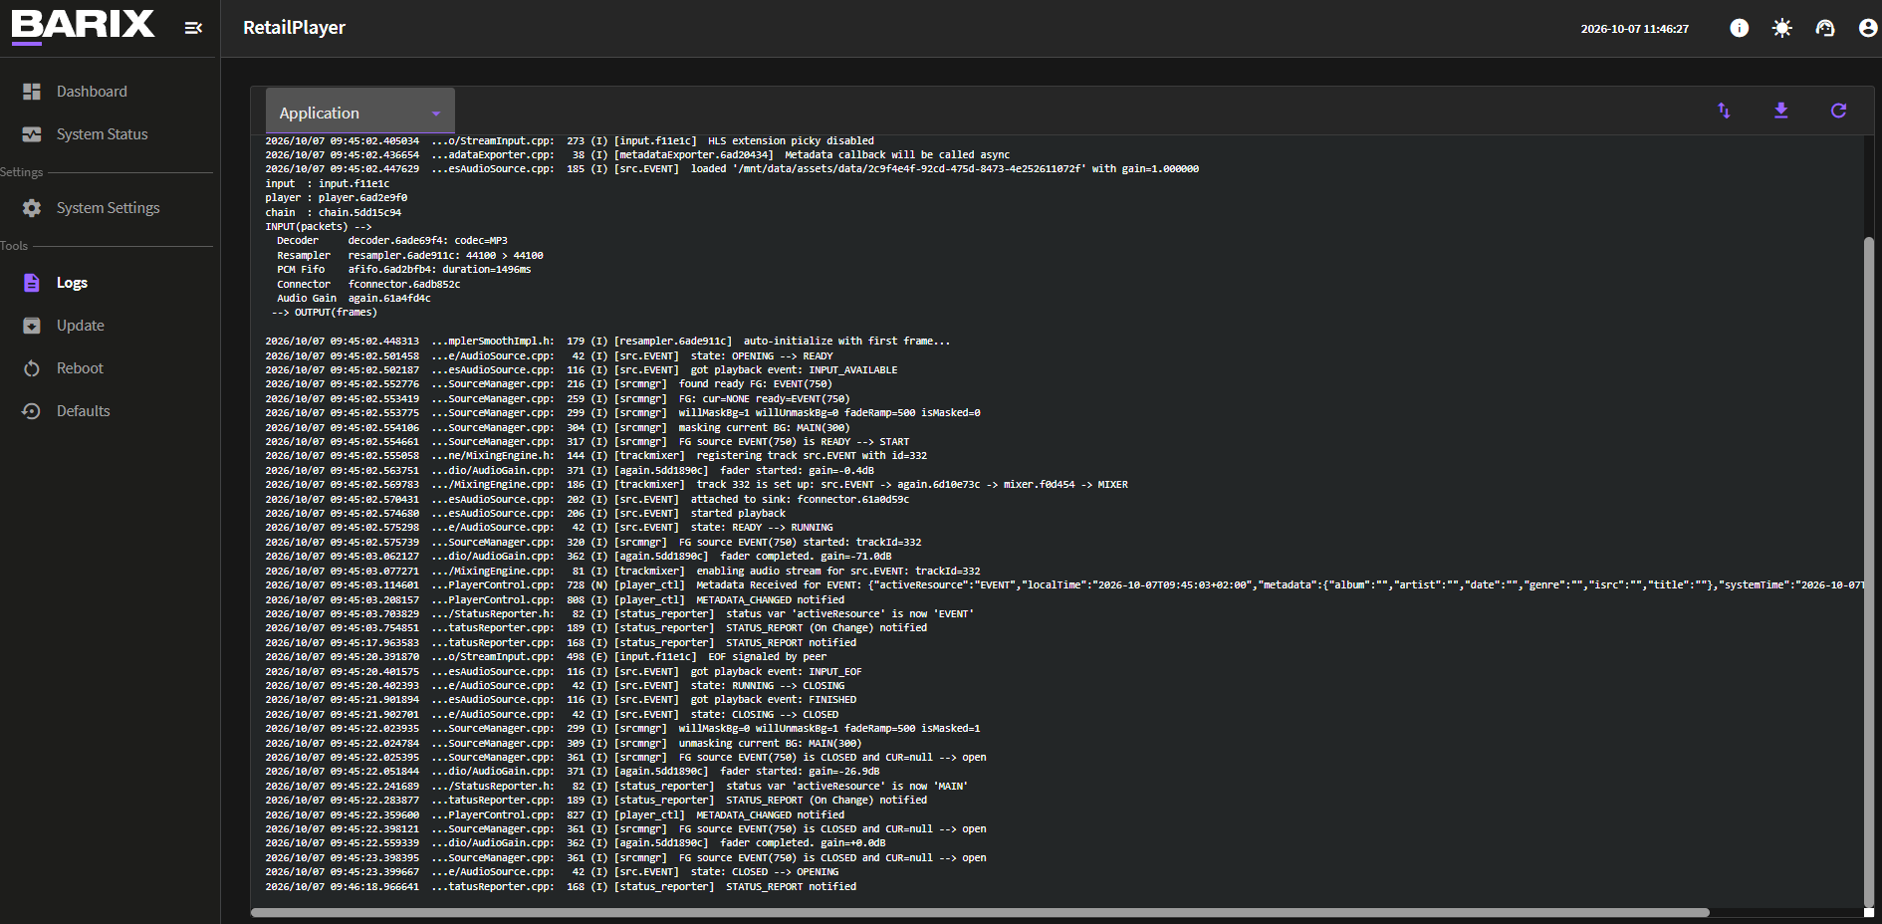Collapse the sidebar menu icon

(x=193, y=28)
